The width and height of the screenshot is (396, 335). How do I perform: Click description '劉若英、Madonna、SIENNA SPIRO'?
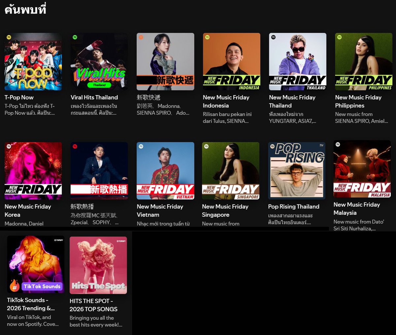(163, 109)
